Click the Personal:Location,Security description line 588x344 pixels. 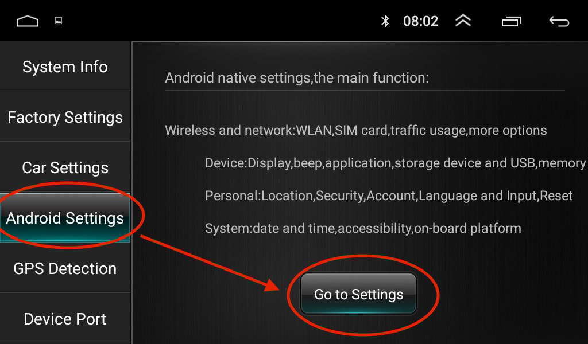coord(389,196)
